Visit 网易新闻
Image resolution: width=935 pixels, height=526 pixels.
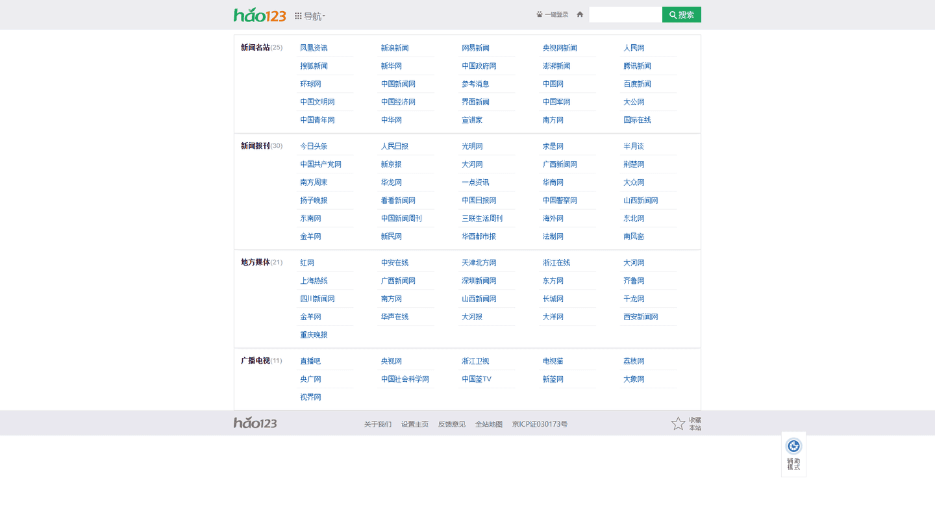(475, 48)
